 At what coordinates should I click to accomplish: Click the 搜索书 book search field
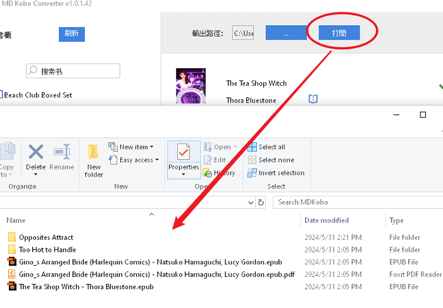point(73,71)
